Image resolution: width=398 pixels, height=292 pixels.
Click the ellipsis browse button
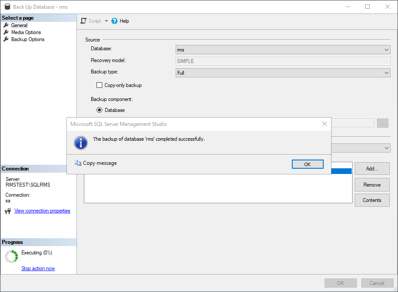383,123
